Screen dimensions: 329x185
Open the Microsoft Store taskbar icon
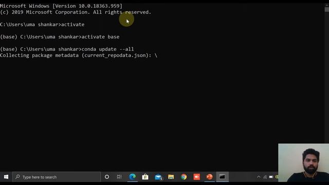coord(145,177)
